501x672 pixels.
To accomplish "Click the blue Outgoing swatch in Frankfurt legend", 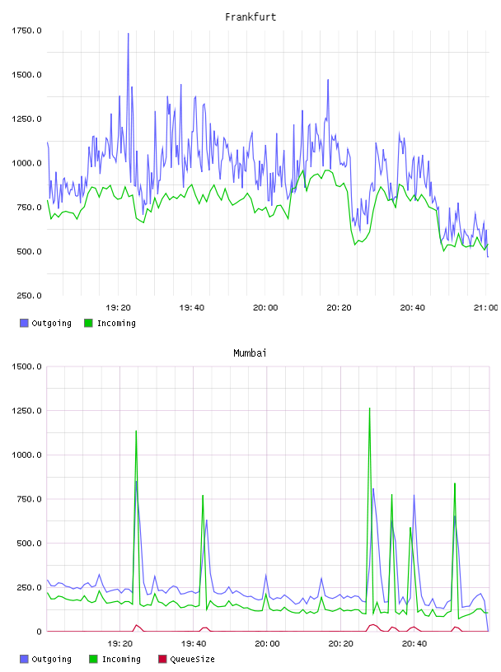I will click(24, 323).
